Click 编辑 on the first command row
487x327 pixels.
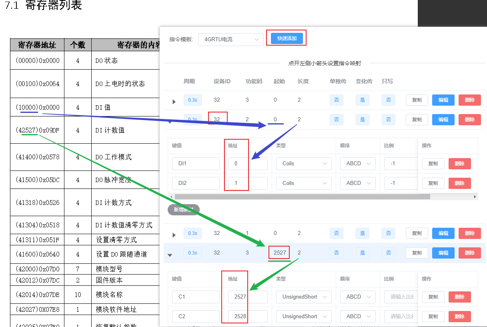443,100
